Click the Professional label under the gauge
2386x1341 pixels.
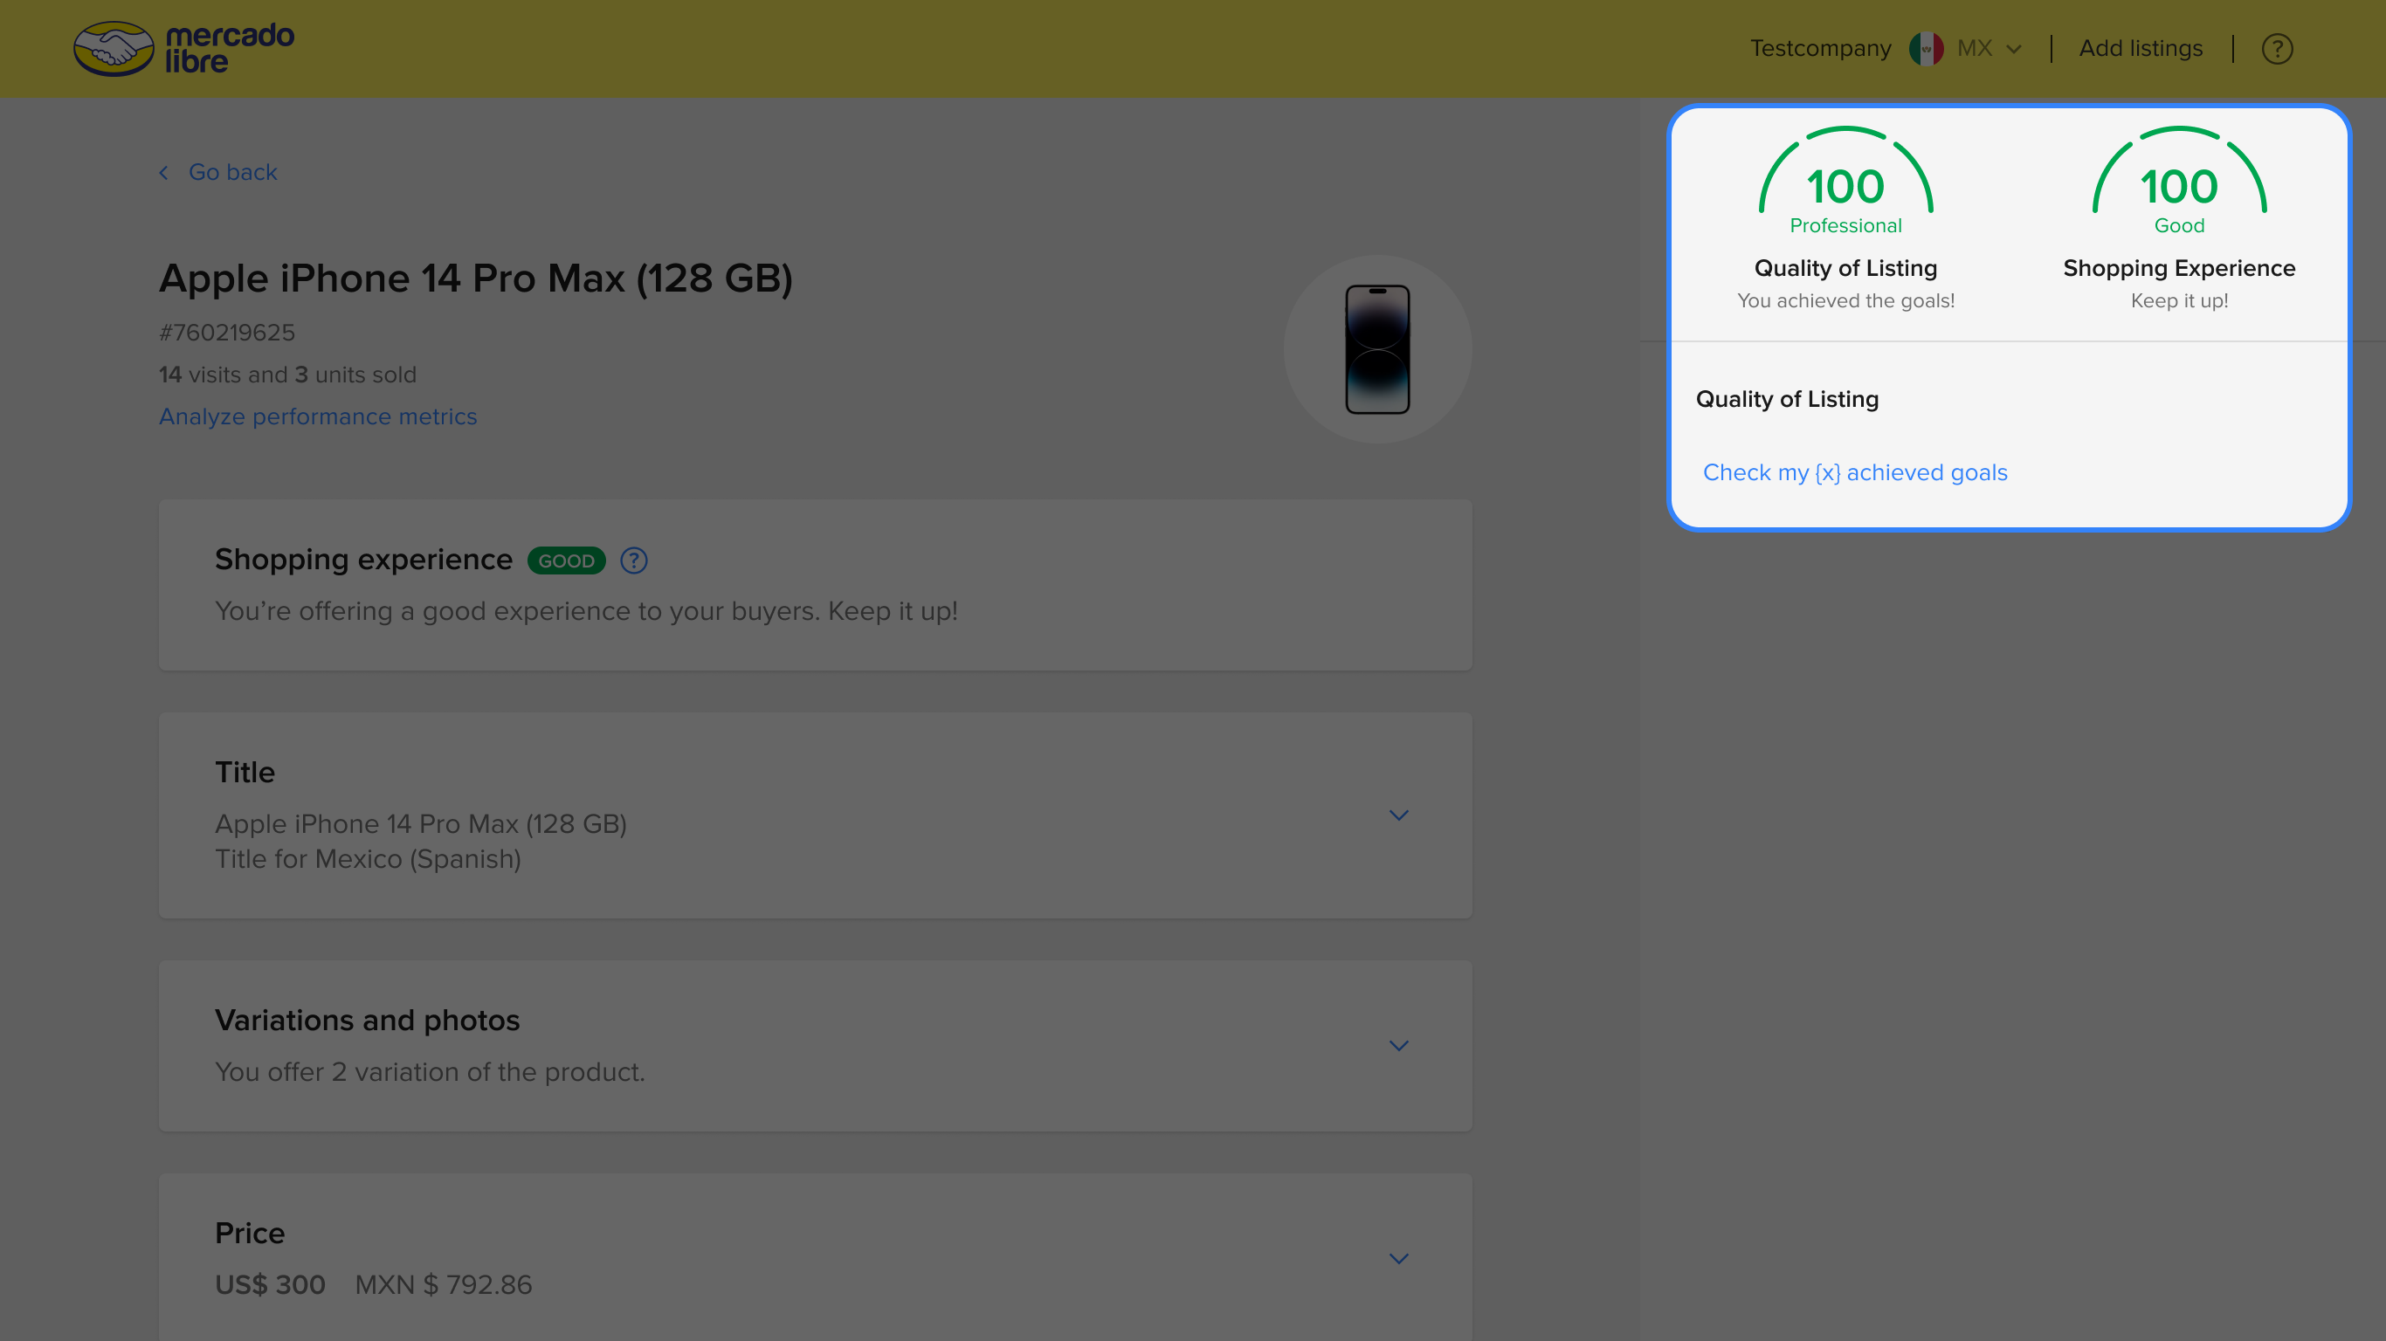coord(1845,226)
